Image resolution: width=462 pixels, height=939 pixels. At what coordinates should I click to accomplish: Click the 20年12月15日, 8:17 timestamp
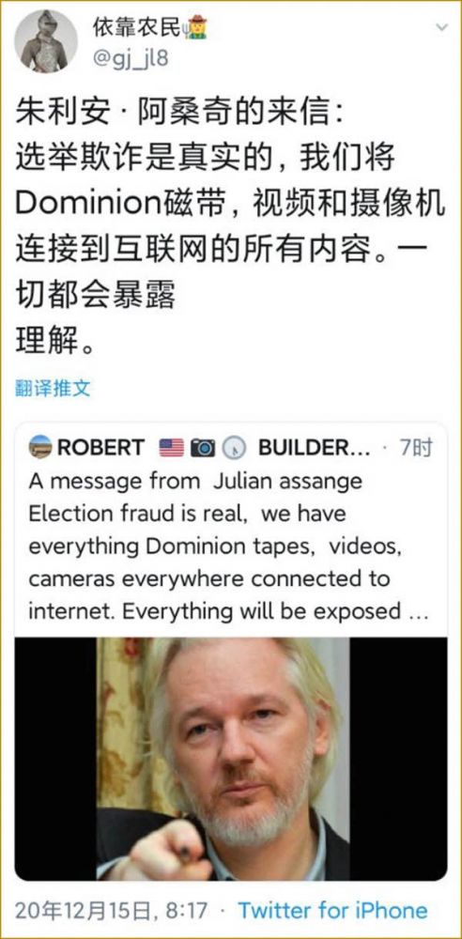112,911
